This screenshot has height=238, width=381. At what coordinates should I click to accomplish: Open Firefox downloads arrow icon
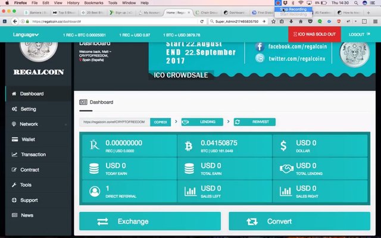291,21
